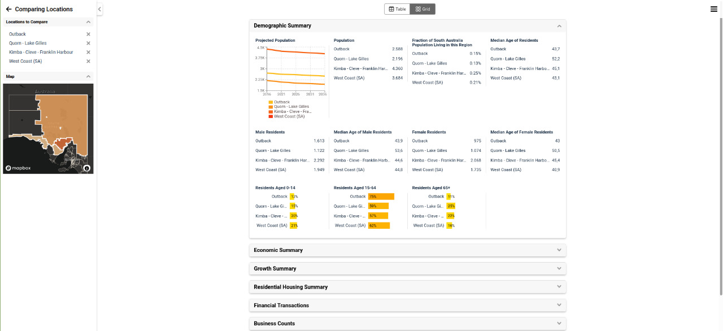Remove Kimba - Cleve - Franklin Harbour location

(x=88, y=52)
